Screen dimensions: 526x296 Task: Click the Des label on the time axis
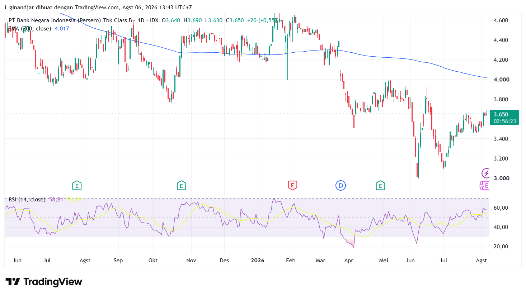pos(224,261)
